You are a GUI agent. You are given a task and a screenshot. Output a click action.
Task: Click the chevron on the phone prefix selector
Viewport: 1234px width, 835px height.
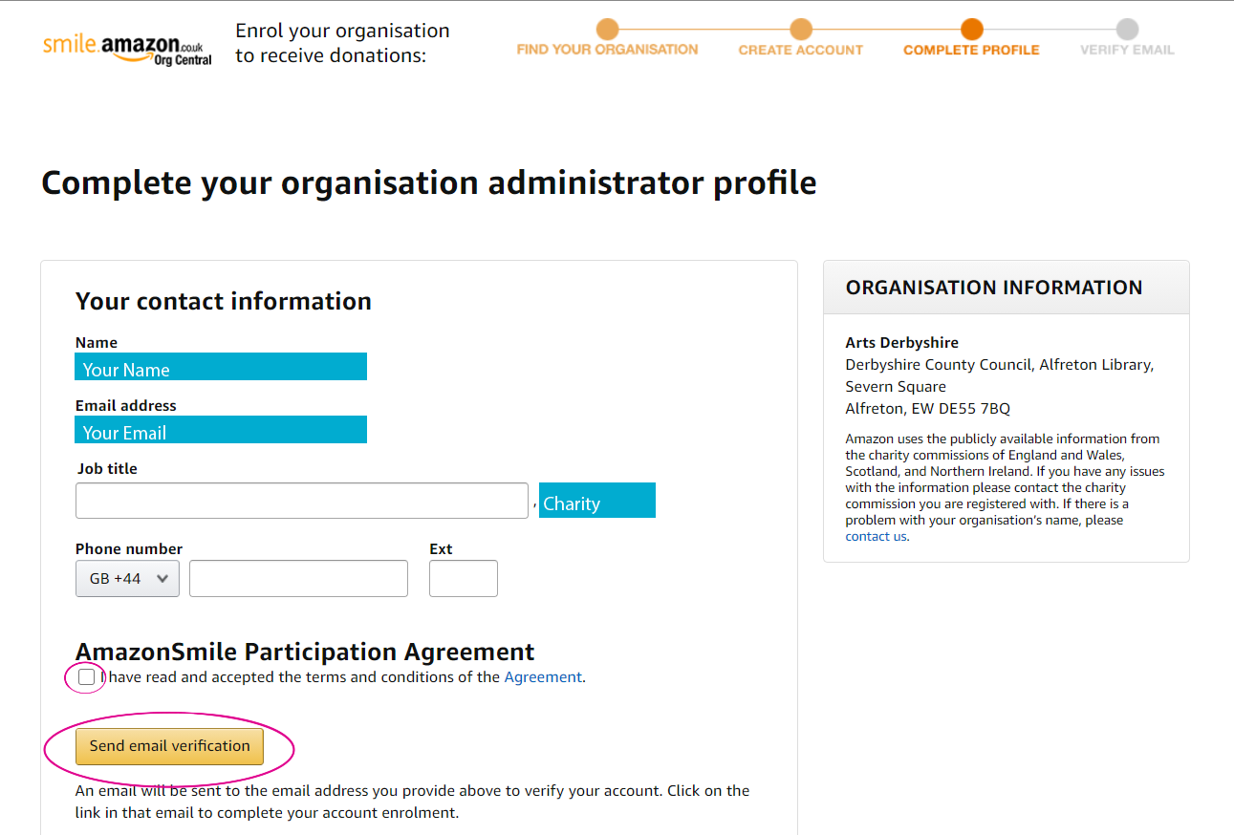tap(162, 578)
